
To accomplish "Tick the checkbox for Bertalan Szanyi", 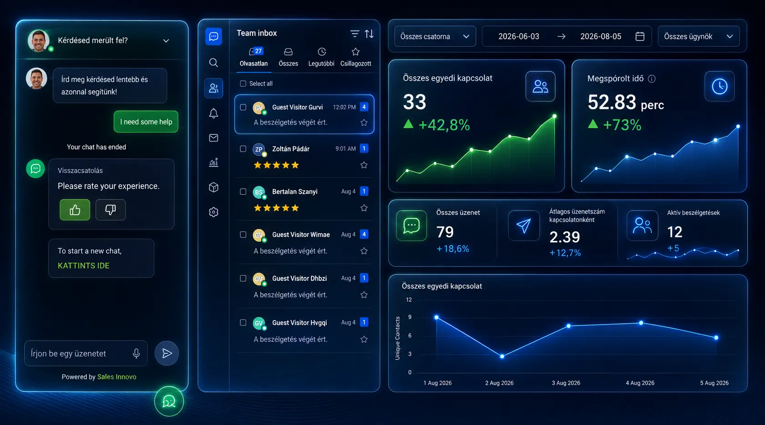I will 243,191.
